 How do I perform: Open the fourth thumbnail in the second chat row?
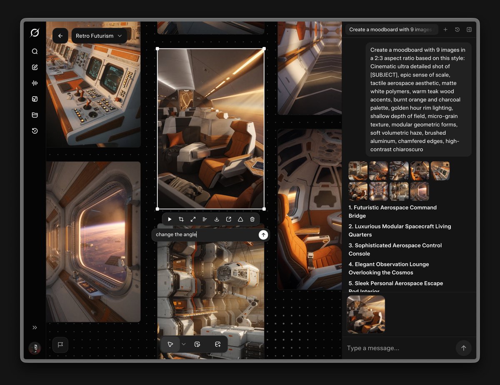pos(419,191)
